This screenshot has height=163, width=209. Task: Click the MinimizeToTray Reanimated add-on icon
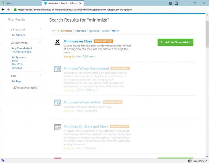click(x=57, y=69)
